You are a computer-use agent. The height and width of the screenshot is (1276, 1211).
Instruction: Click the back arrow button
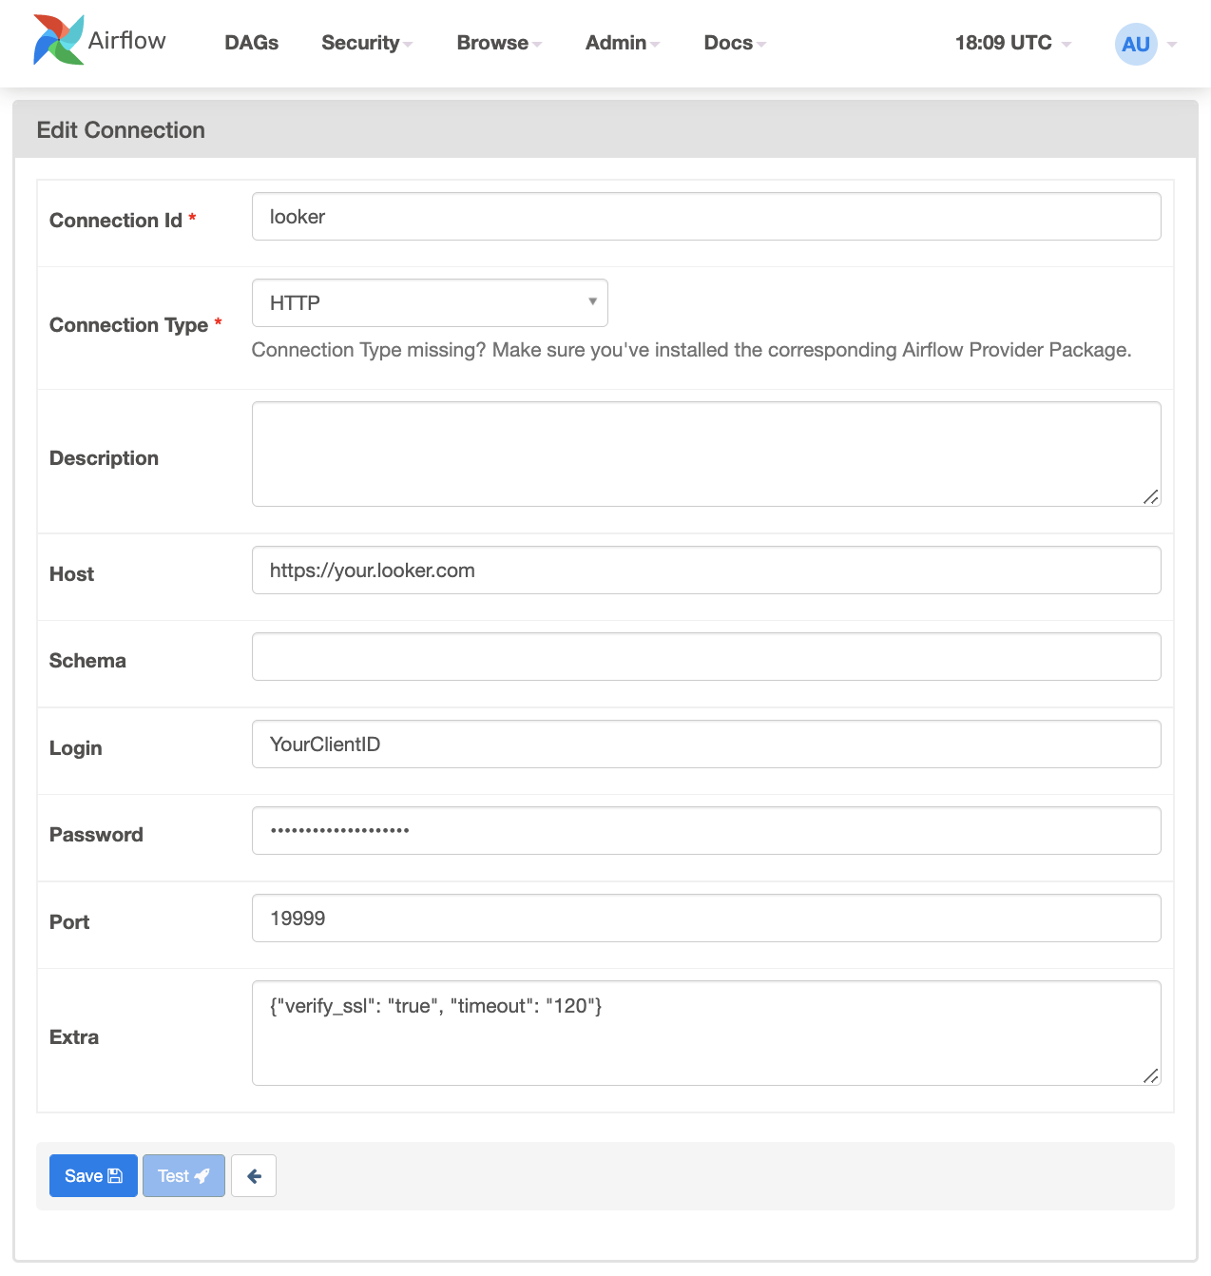(254, 1176)
